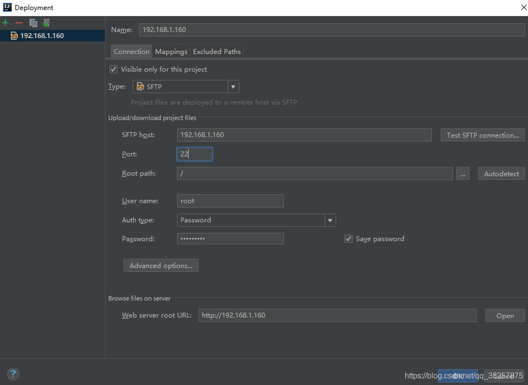This screenshot has height=385, width=528.
Task: Open Advanced options
Action: [x=161, y=266]
